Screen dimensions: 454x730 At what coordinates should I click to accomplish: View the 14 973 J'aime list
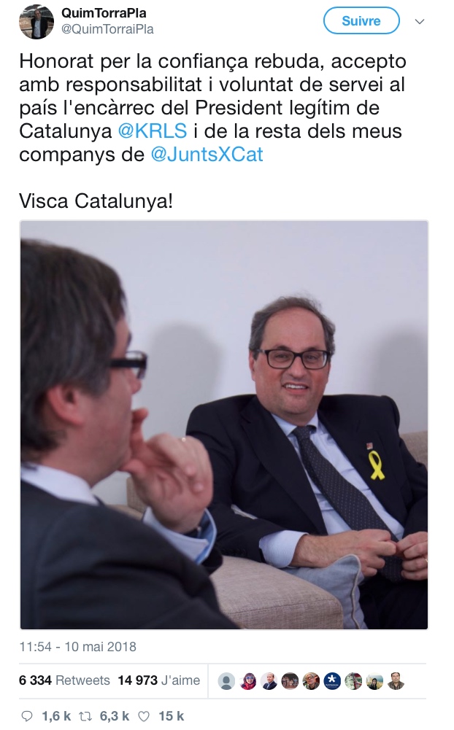tap(159, 680)
